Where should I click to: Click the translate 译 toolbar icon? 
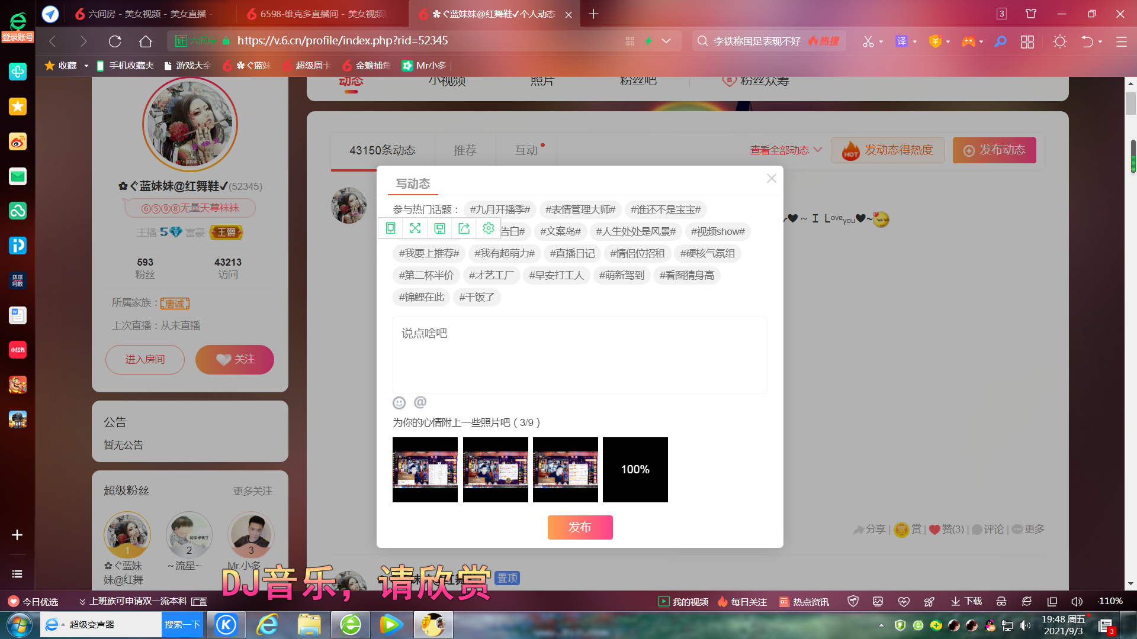(901, 41)
